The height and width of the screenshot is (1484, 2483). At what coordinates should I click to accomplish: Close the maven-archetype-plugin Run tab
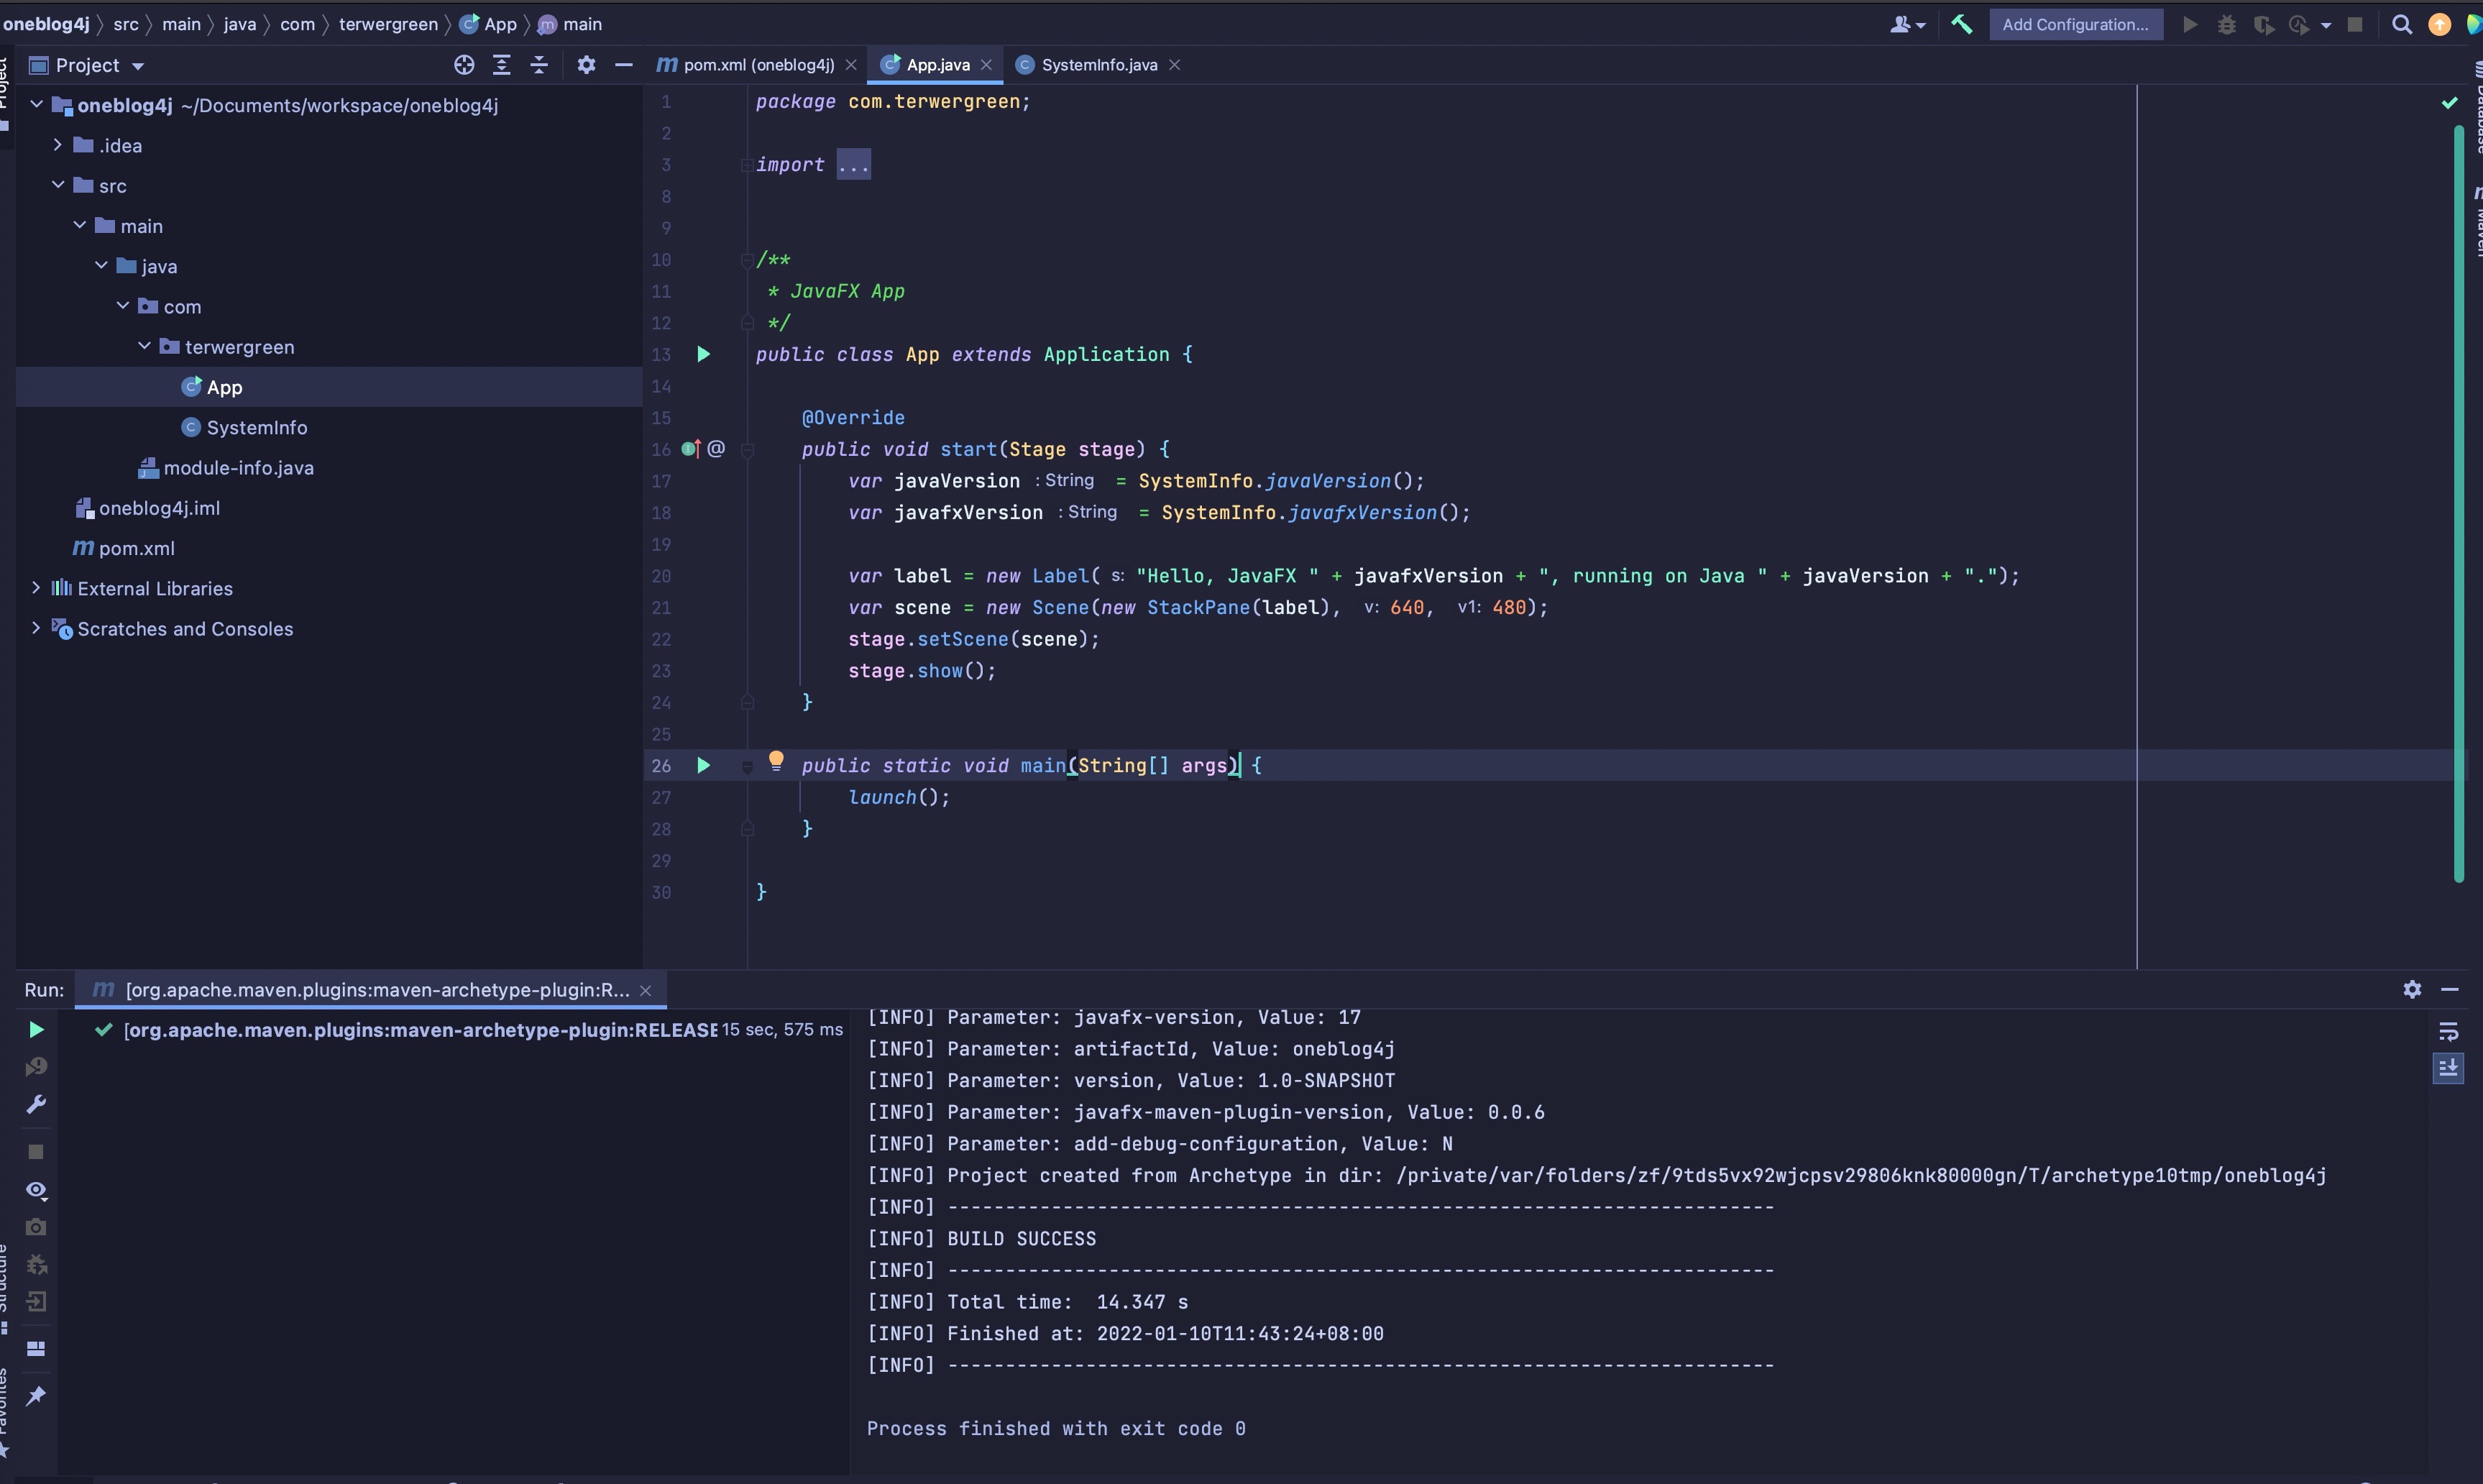[x=646, y=990]
